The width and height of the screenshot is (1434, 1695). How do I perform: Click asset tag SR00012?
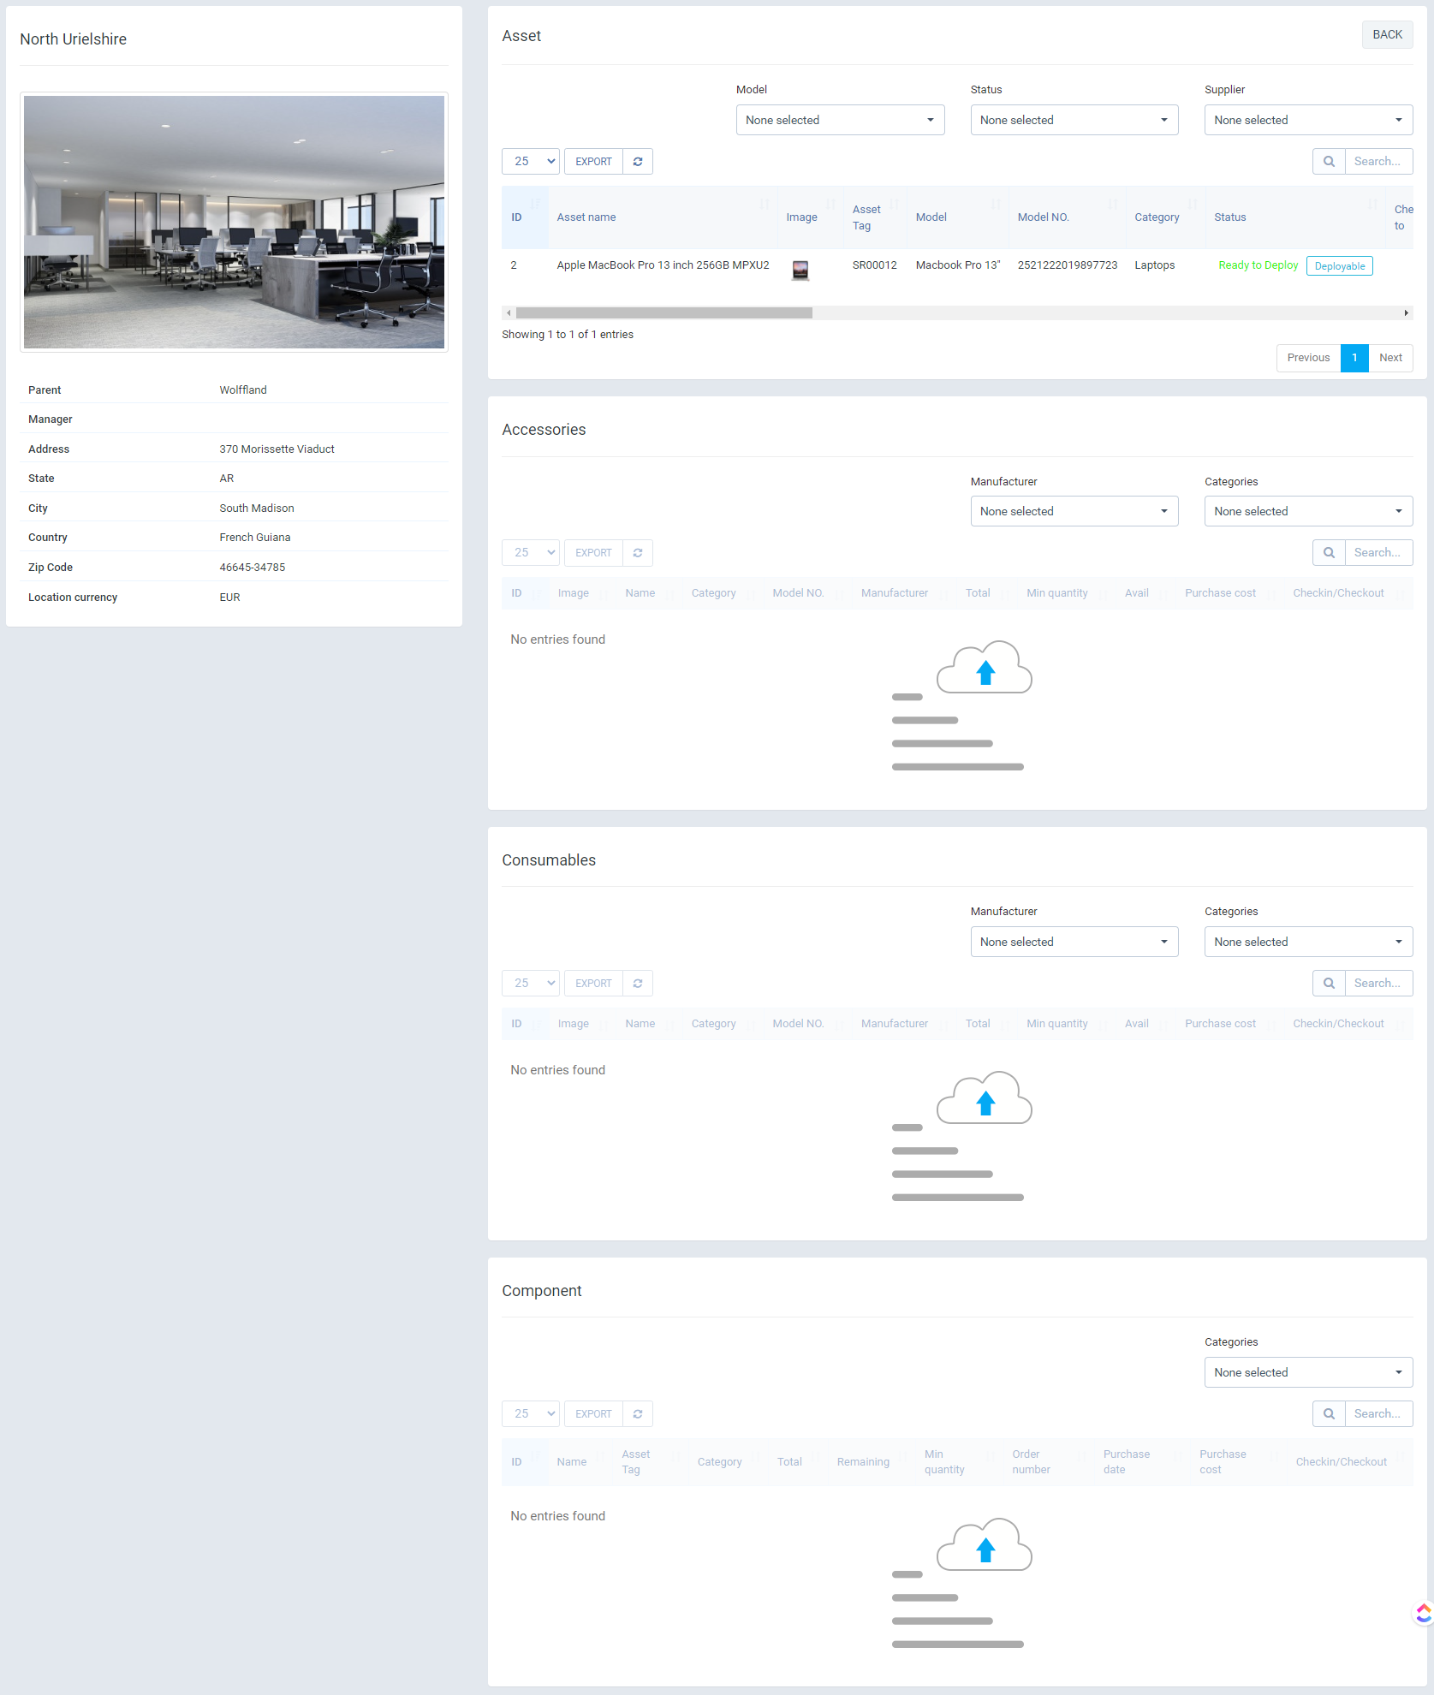874,265
